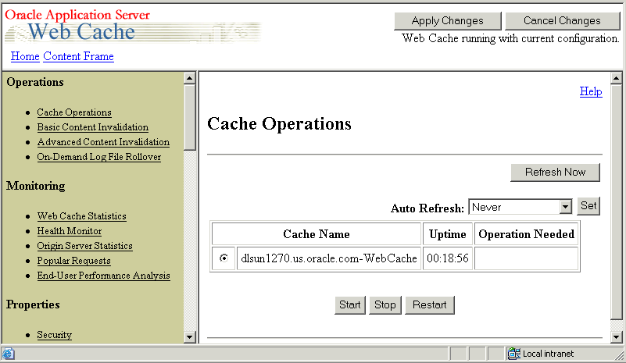Click the Refresh Now button
This screenshot has height=363, width=626.
coord(555,173)
